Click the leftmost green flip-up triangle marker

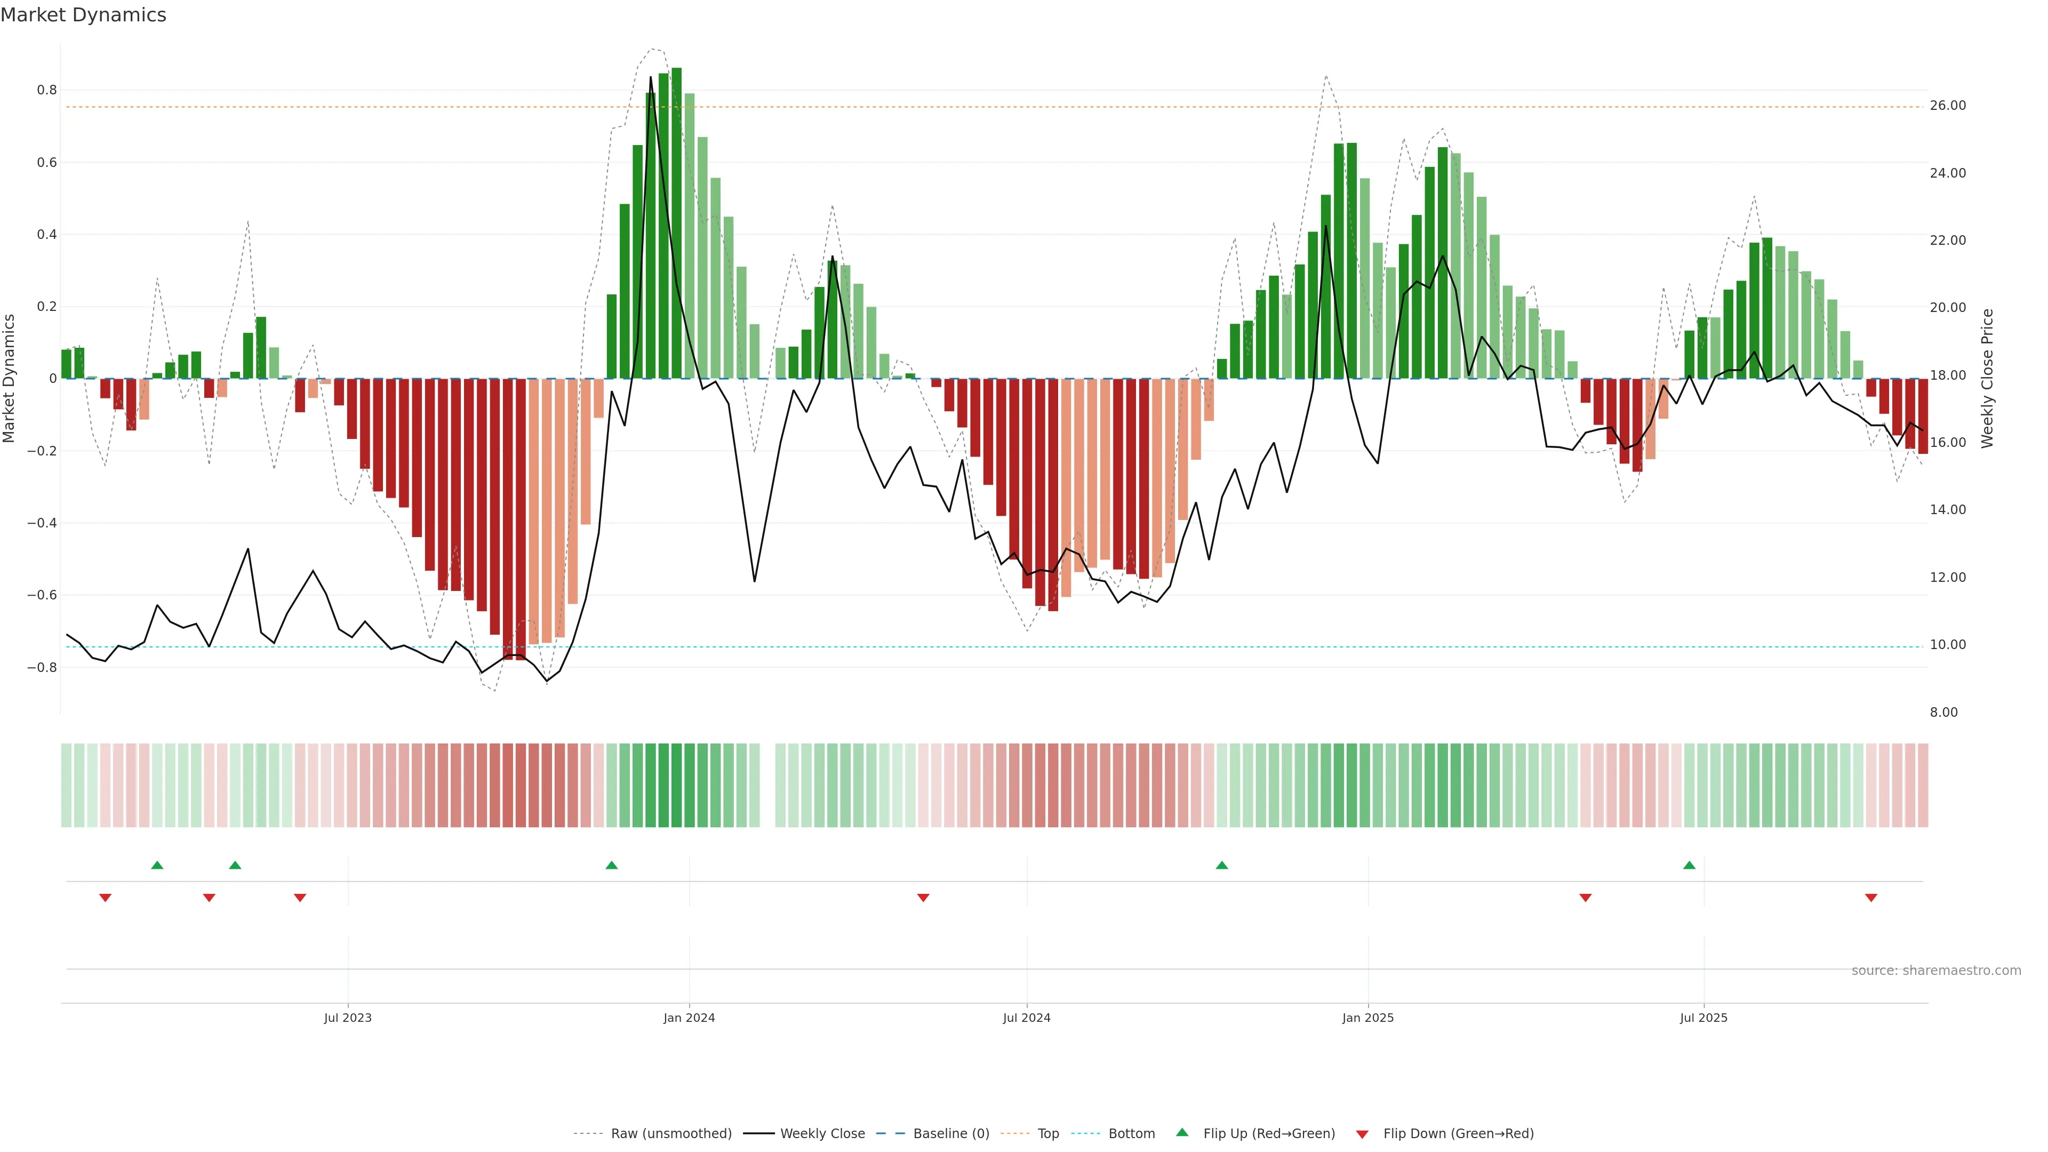(x=157, y=865)
